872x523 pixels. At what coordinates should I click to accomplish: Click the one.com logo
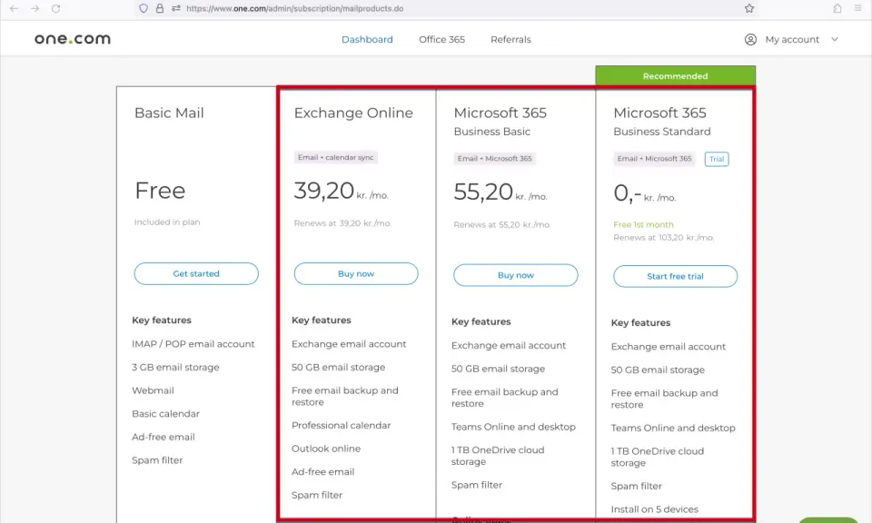coord(73,39)
